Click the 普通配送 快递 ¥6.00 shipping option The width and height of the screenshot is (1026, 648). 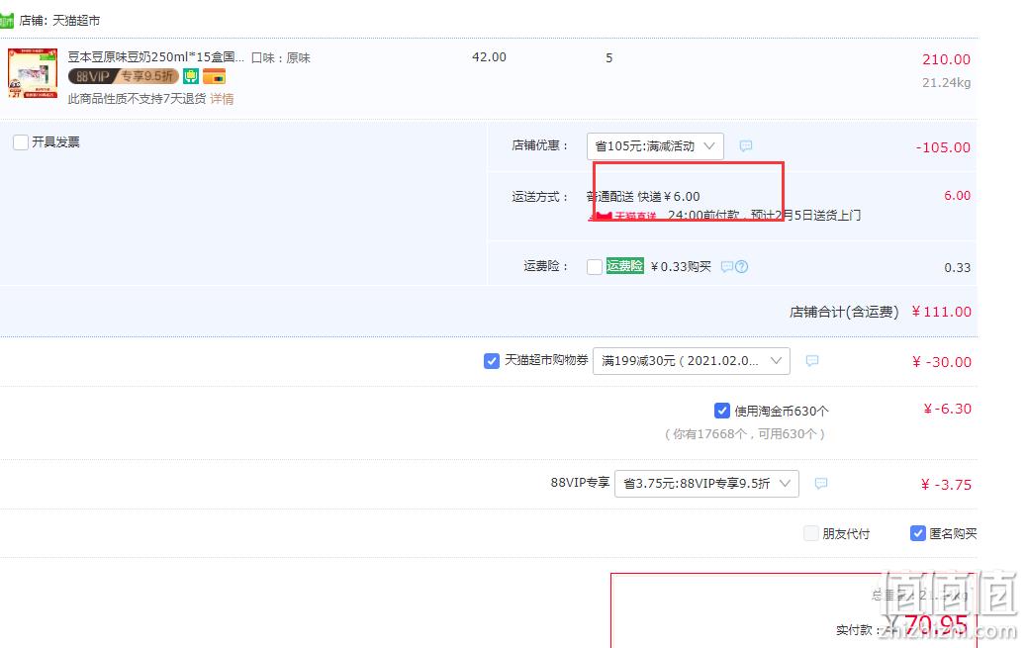pos(643,196)
